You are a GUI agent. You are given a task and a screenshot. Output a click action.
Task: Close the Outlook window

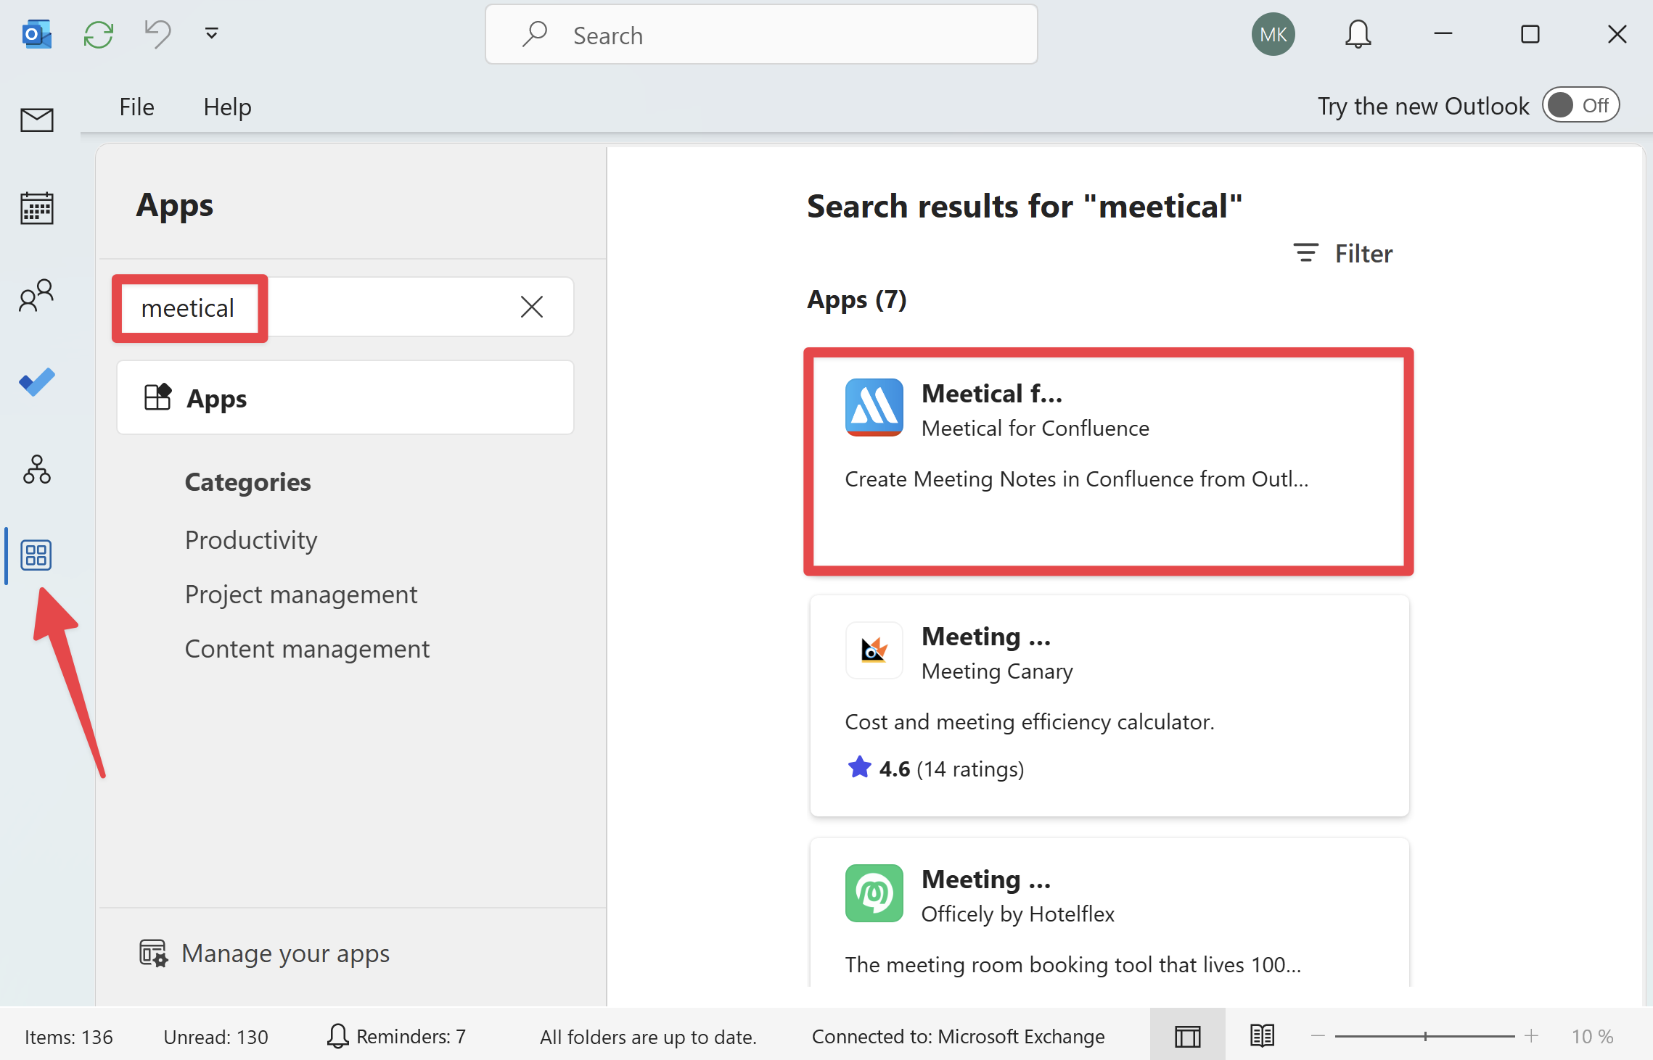click(x=1617, y=34)
